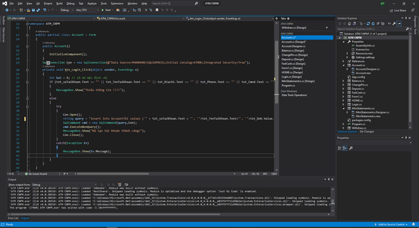Select packages.config in Solution Explorer
The image size is (419, 228).
pyautogui.click(x=361, y=120)
